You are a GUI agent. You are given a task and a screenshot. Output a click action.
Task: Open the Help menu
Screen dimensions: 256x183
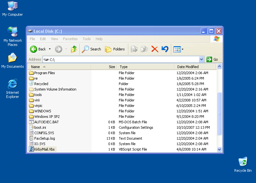99,39
